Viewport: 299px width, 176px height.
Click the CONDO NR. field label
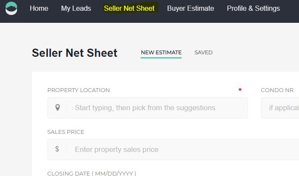coord(278,90)
